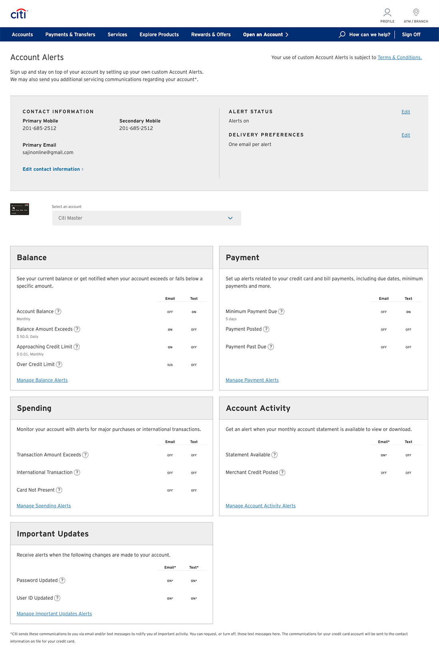Open Payments & Transfers menu

(x=70, y=34)
